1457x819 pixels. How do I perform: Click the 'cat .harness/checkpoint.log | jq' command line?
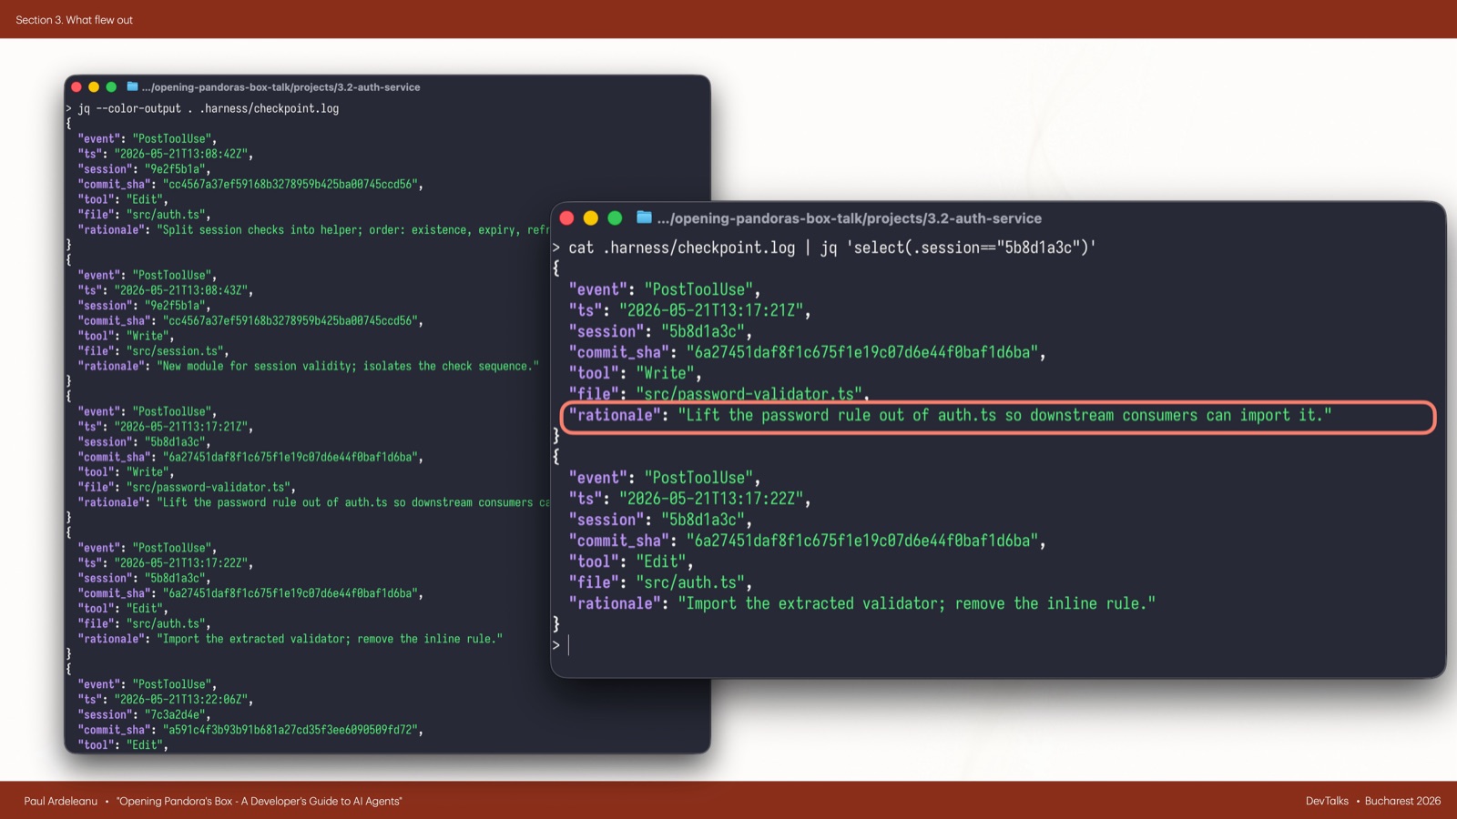(832, 248)
